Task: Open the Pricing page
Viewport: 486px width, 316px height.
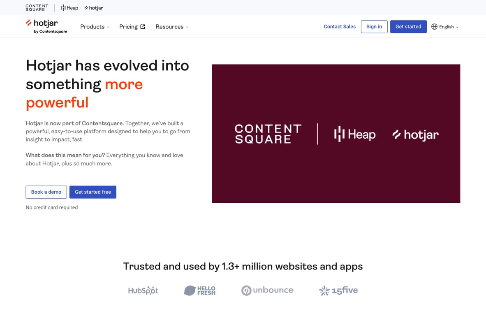Action: pyautogui.click(x=132, y=27)
